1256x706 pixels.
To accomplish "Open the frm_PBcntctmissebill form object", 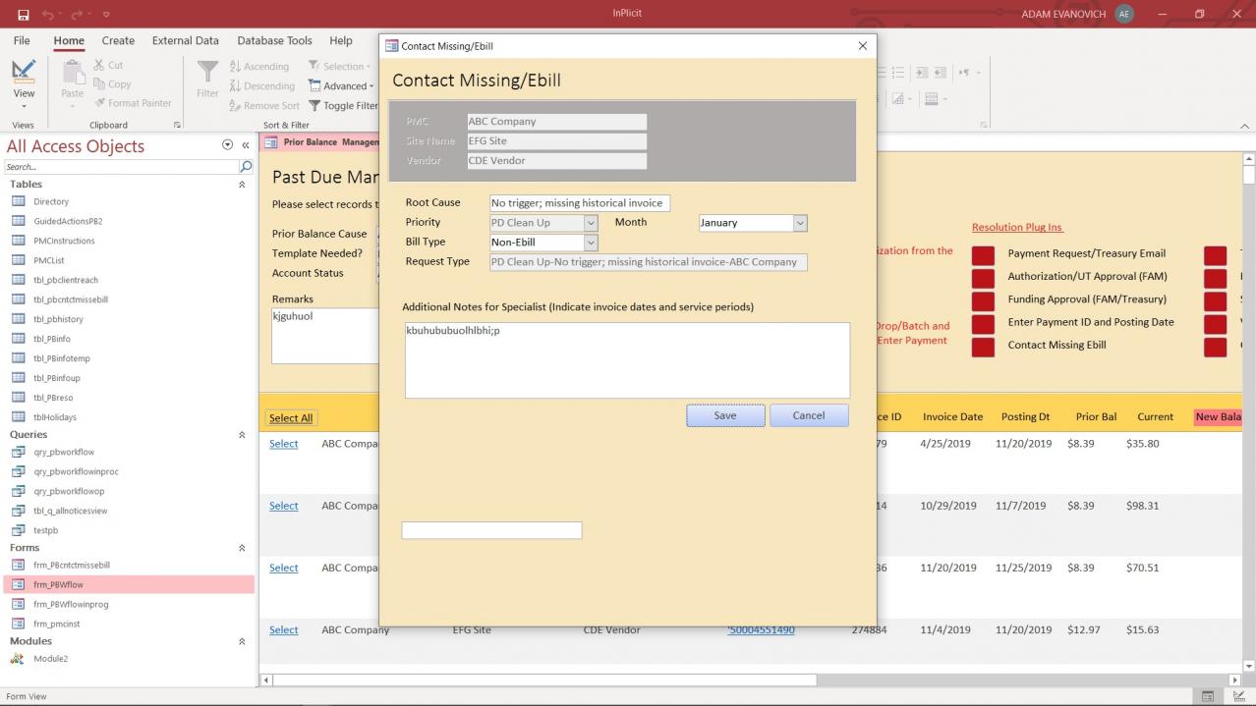I will coord(71,566).
